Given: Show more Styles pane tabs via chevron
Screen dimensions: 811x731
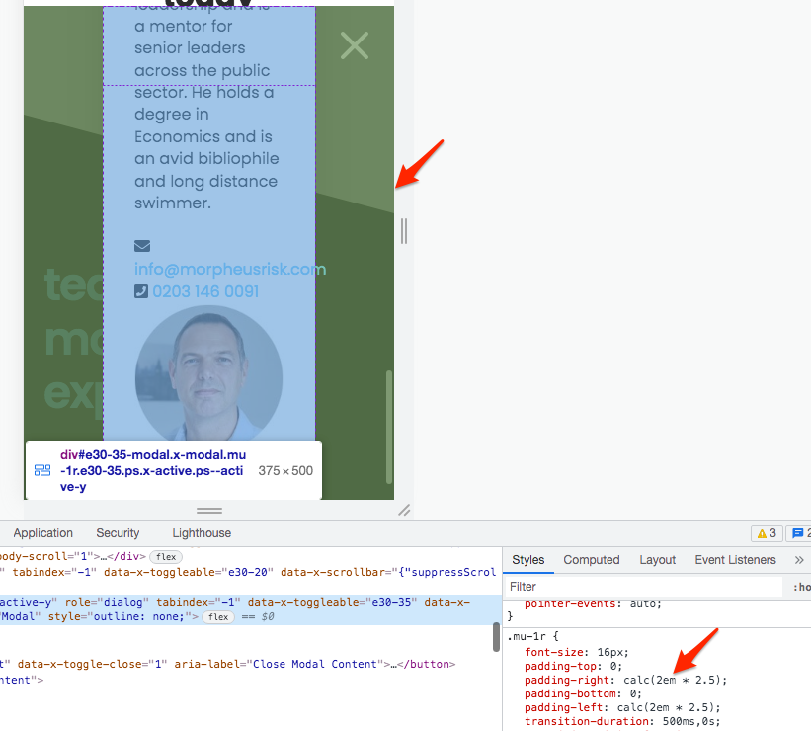Looking at the screenshot, I should tap(798, 560).
